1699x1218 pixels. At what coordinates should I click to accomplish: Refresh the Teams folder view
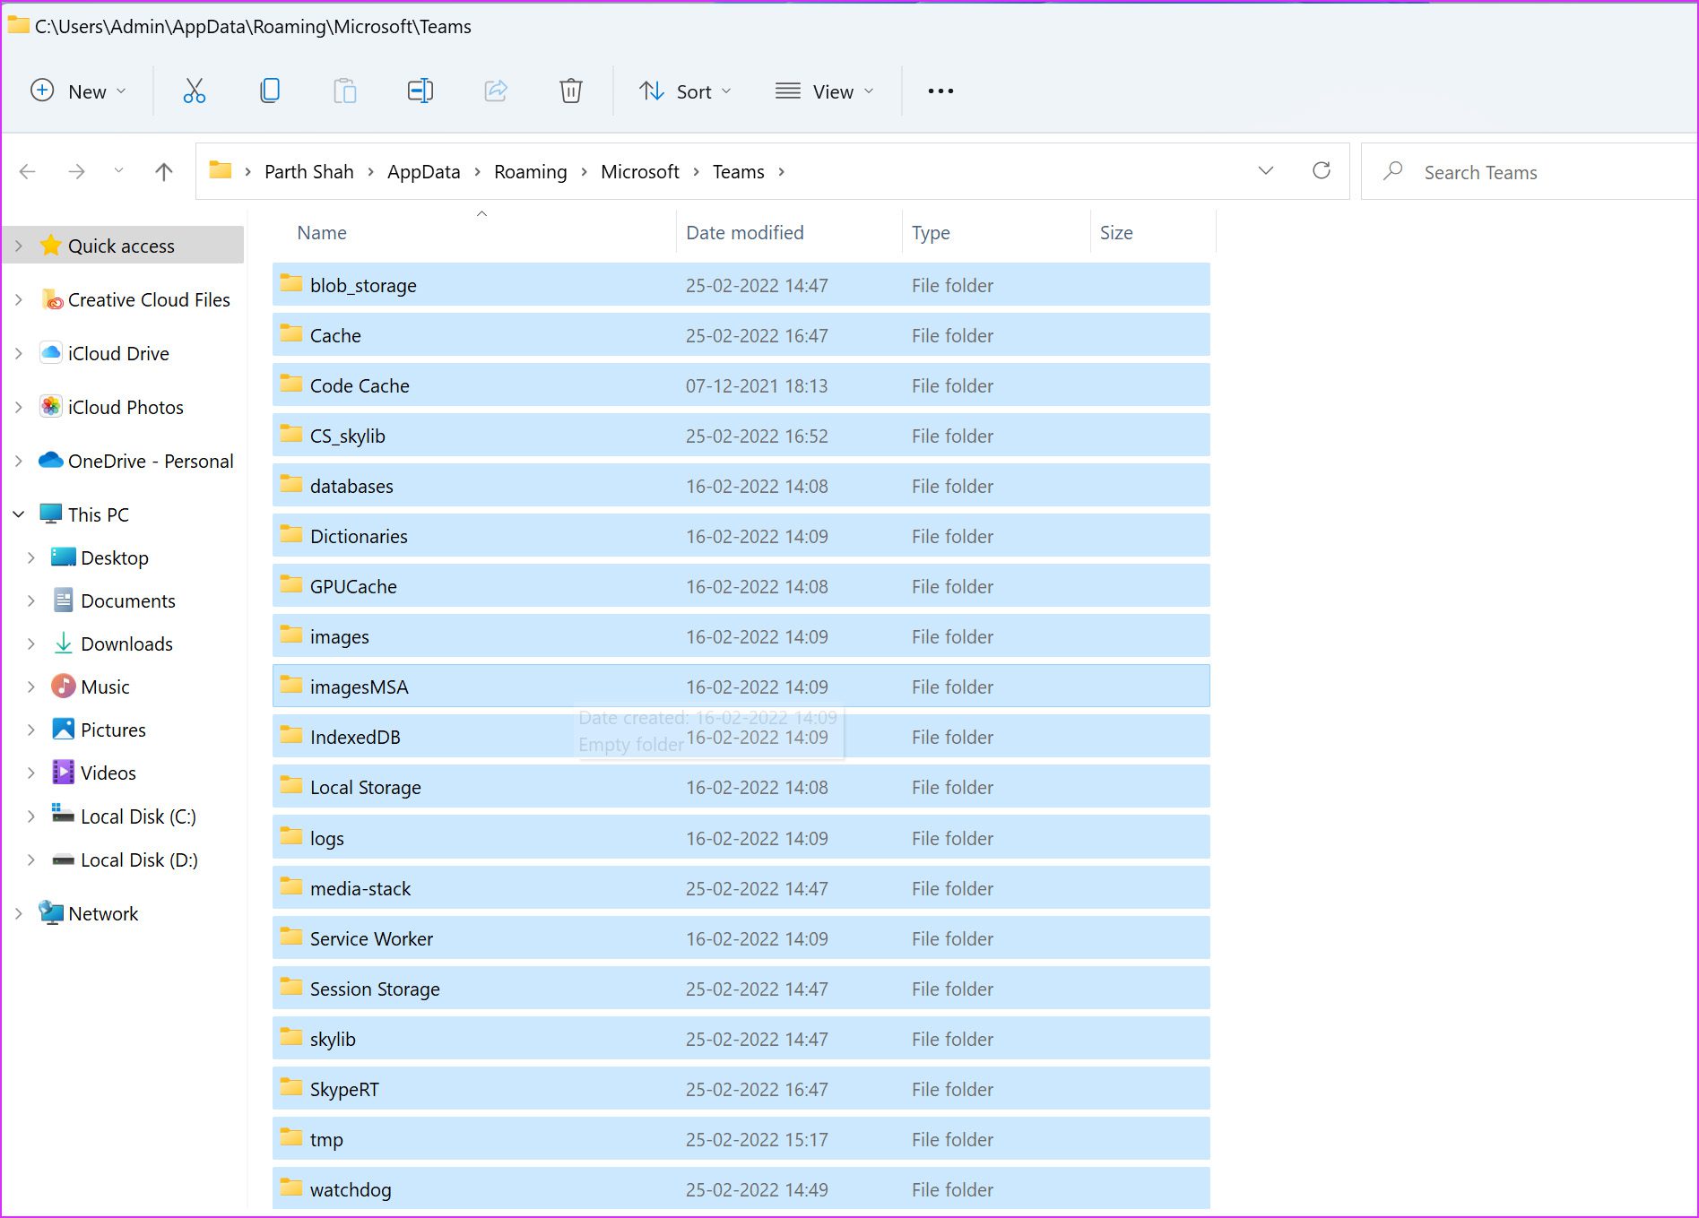click(1322, 171)
